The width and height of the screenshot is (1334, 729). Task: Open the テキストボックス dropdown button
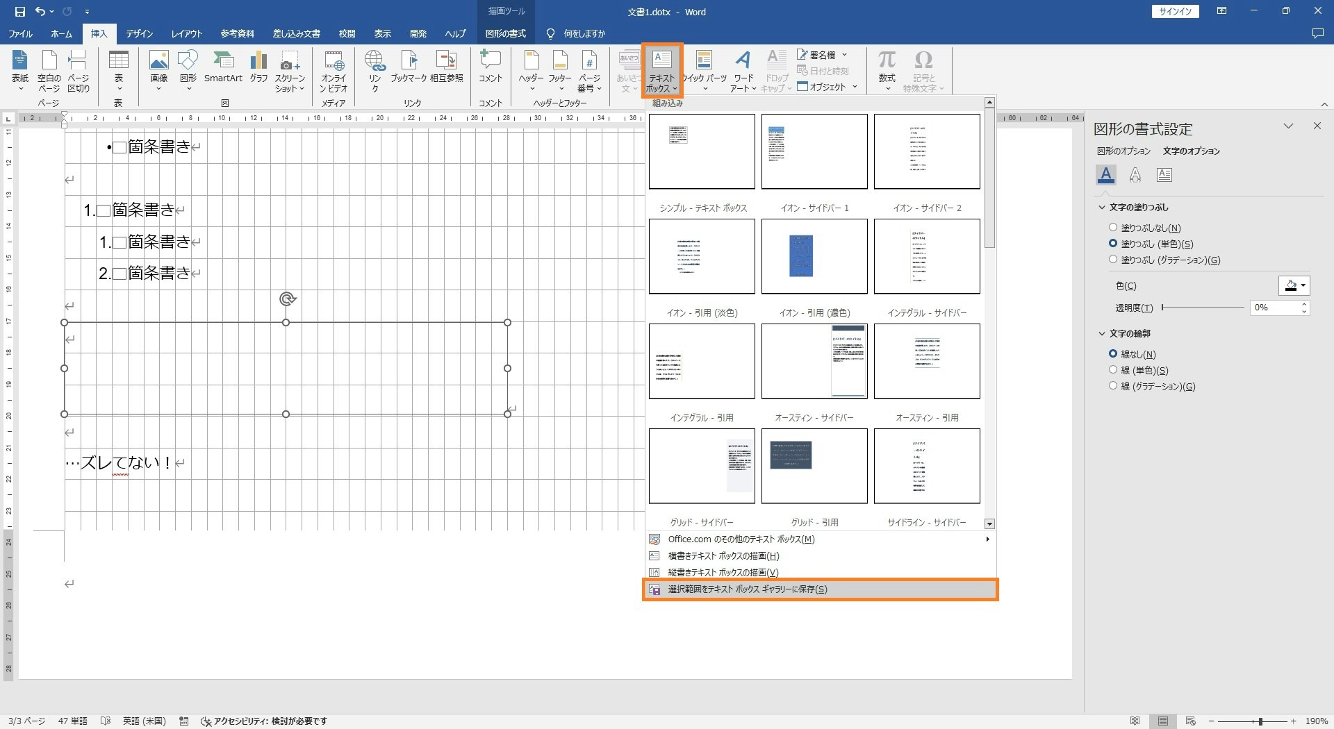coord(662,71)
